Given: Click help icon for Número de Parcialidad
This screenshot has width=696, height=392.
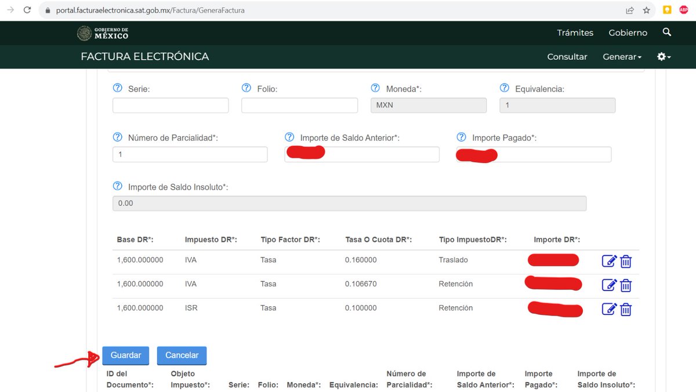Looking at the screenshot, I should 118,137.
